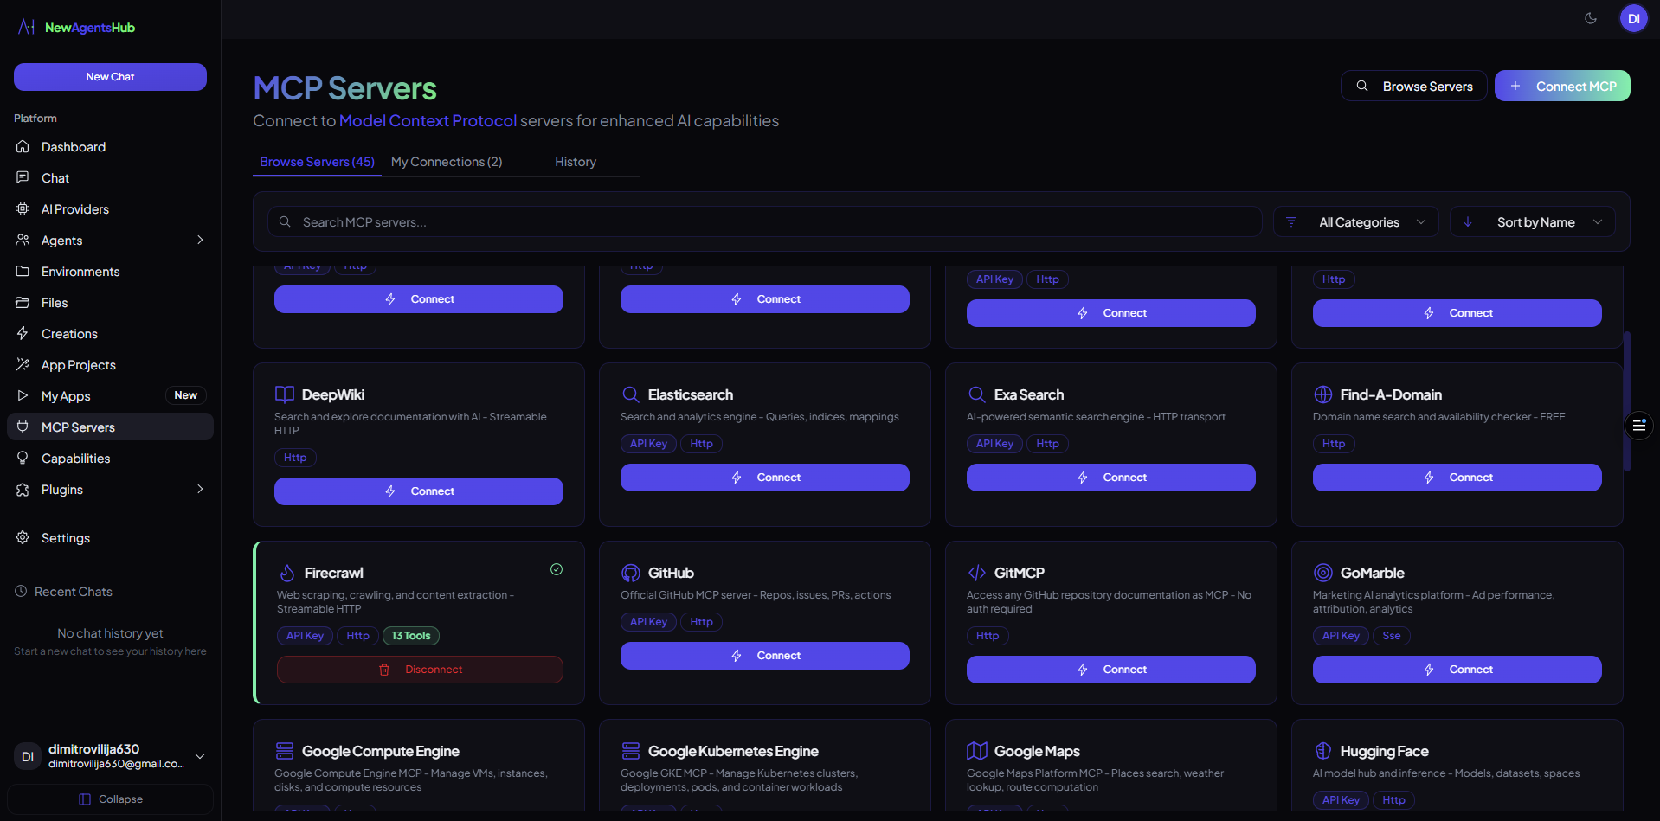Open Files section
1660x821 pixels.
tap(110, 303)
